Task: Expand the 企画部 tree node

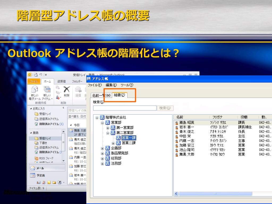Action: [102, 148]
